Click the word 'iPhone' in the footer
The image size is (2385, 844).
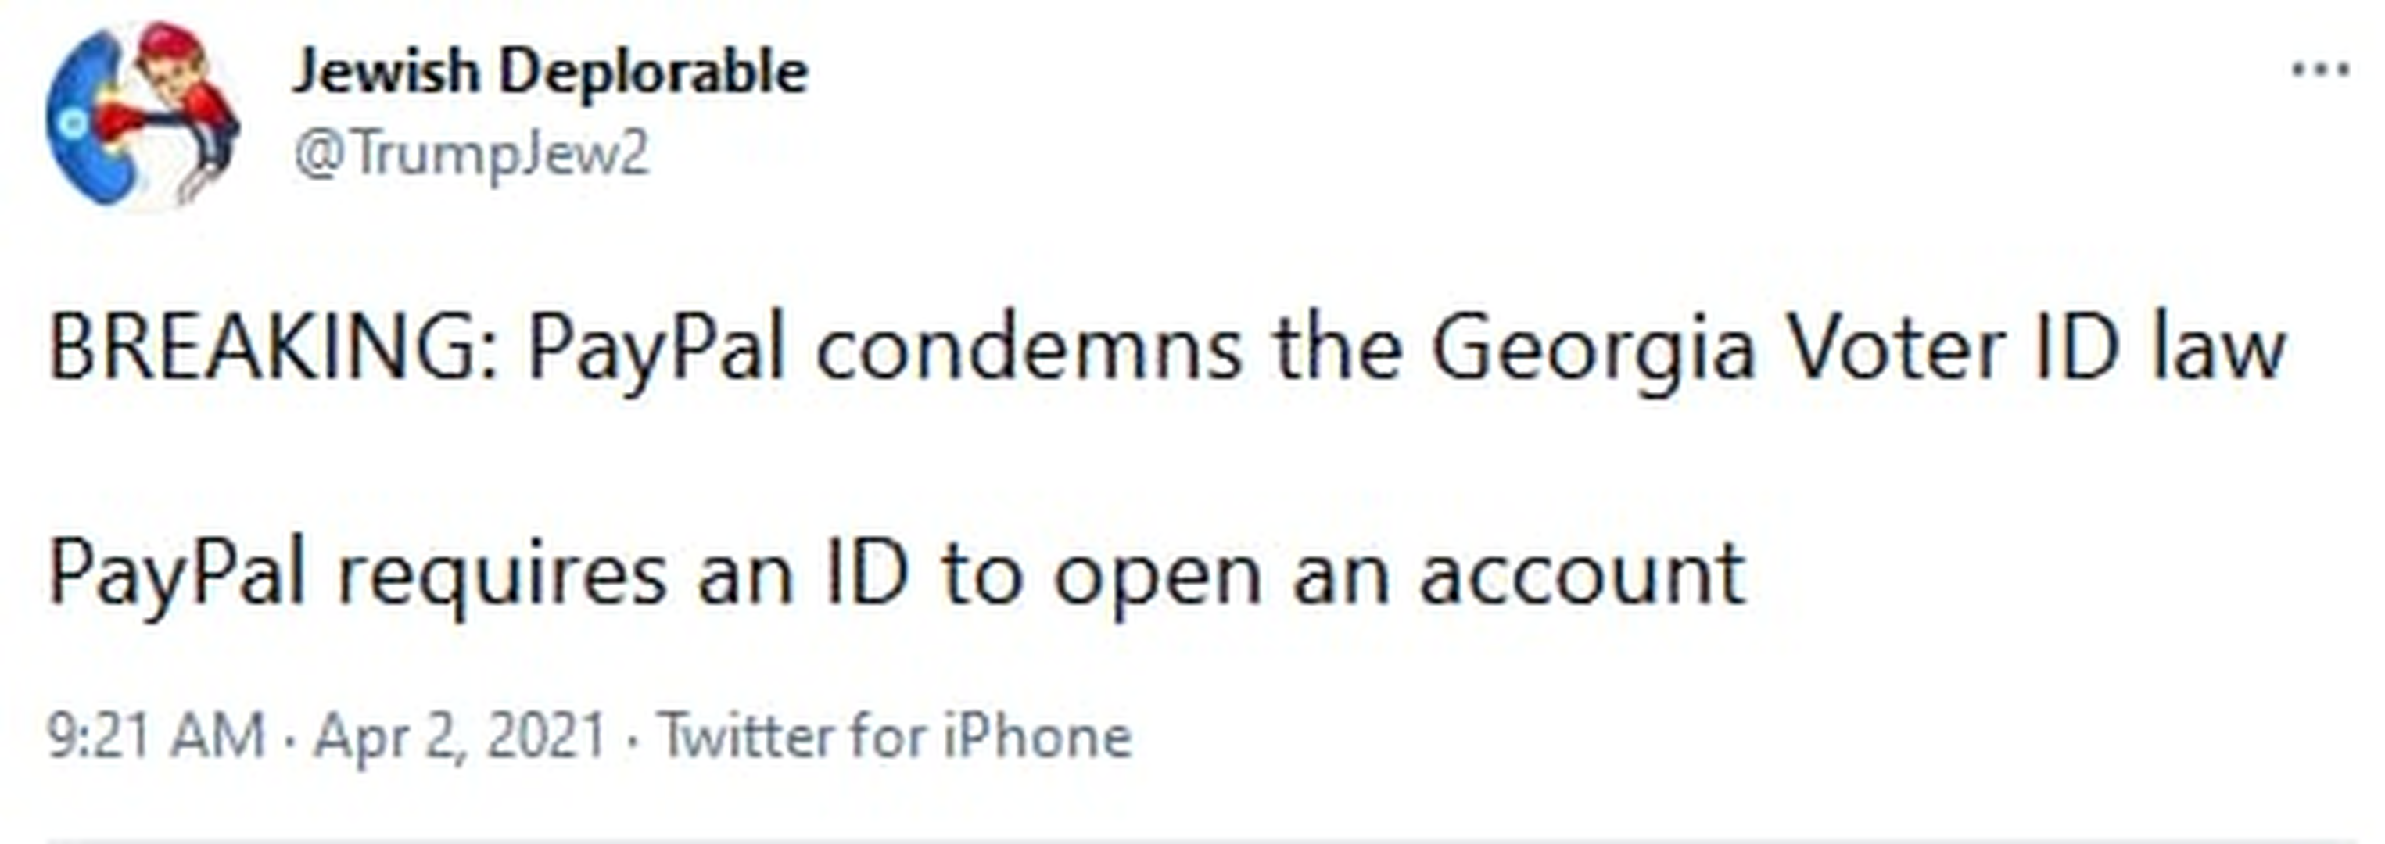tap(1038, 737)
